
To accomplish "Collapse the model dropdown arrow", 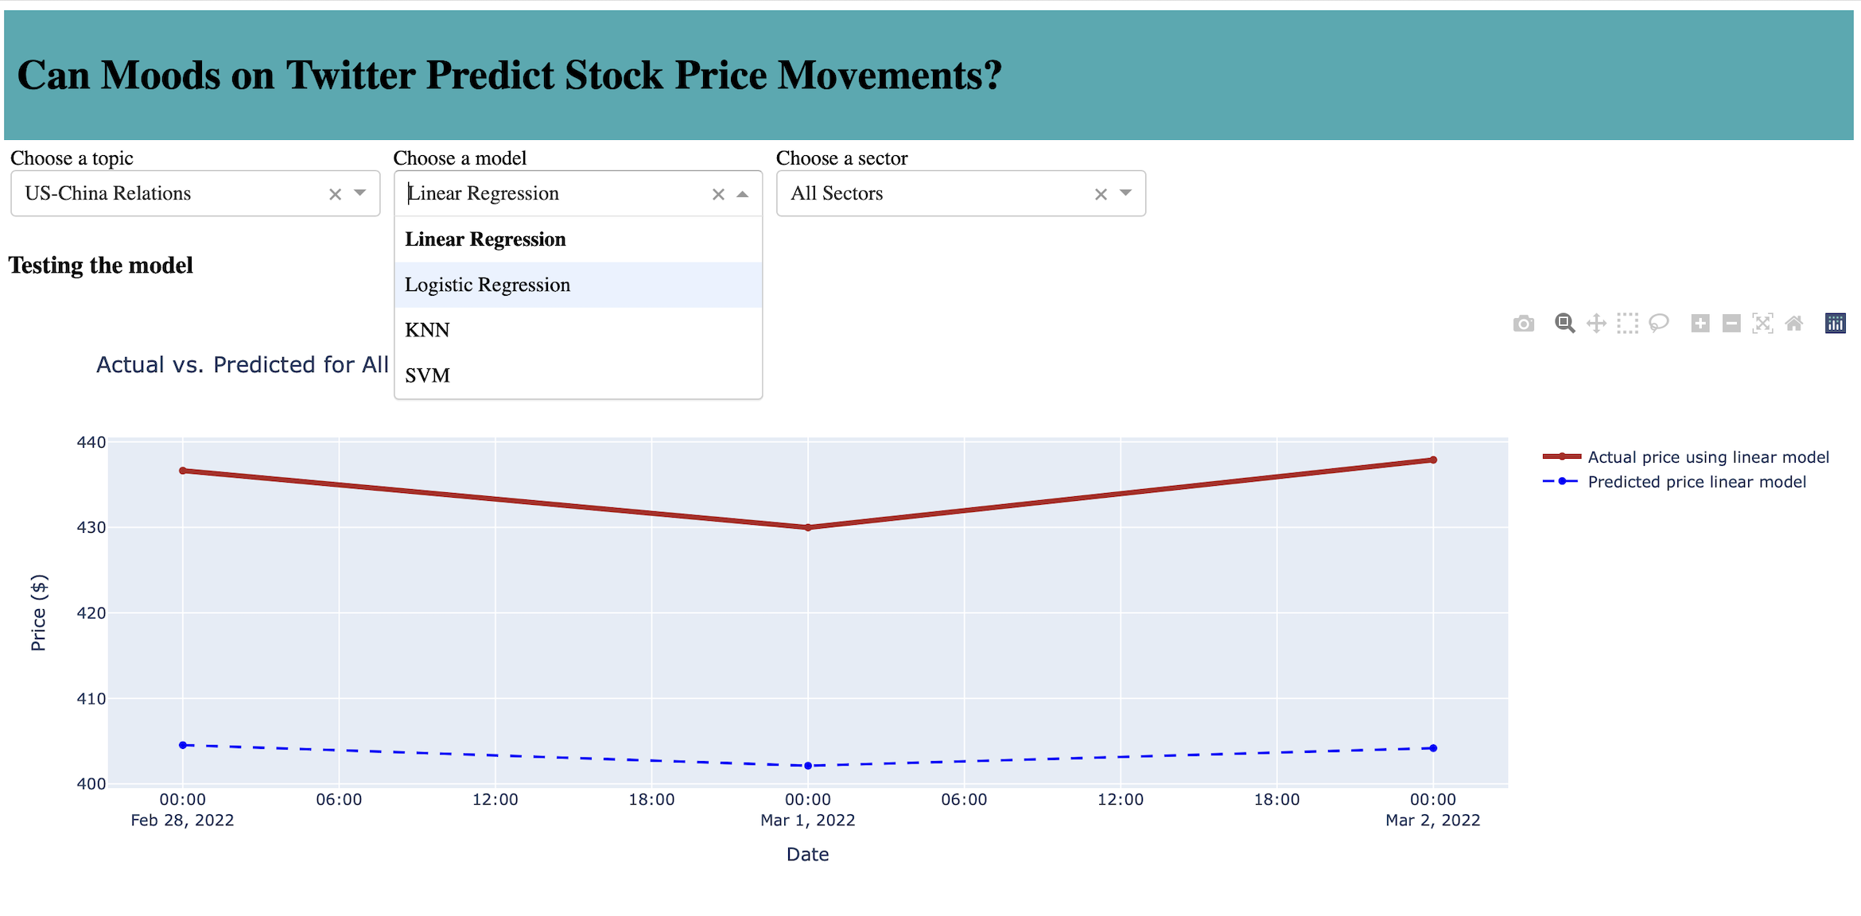I will 743,194.
